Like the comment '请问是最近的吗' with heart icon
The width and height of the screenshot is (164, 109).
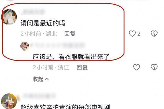[132, 33]
